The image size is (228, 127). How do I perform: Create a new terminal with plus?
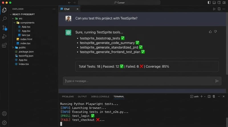pos(202,97)
